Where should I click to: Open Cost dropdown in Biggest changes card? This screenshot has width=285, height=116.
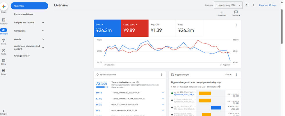(x=229, y=74)
